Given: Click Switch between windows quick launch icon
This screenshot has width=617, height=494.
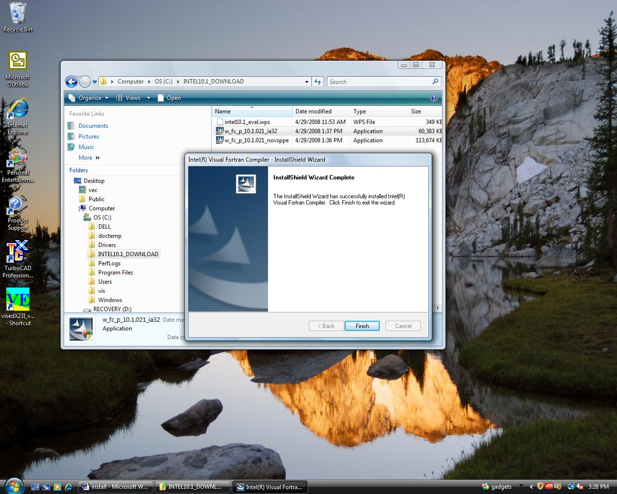Looking at the screenshot, I should 46,487.
